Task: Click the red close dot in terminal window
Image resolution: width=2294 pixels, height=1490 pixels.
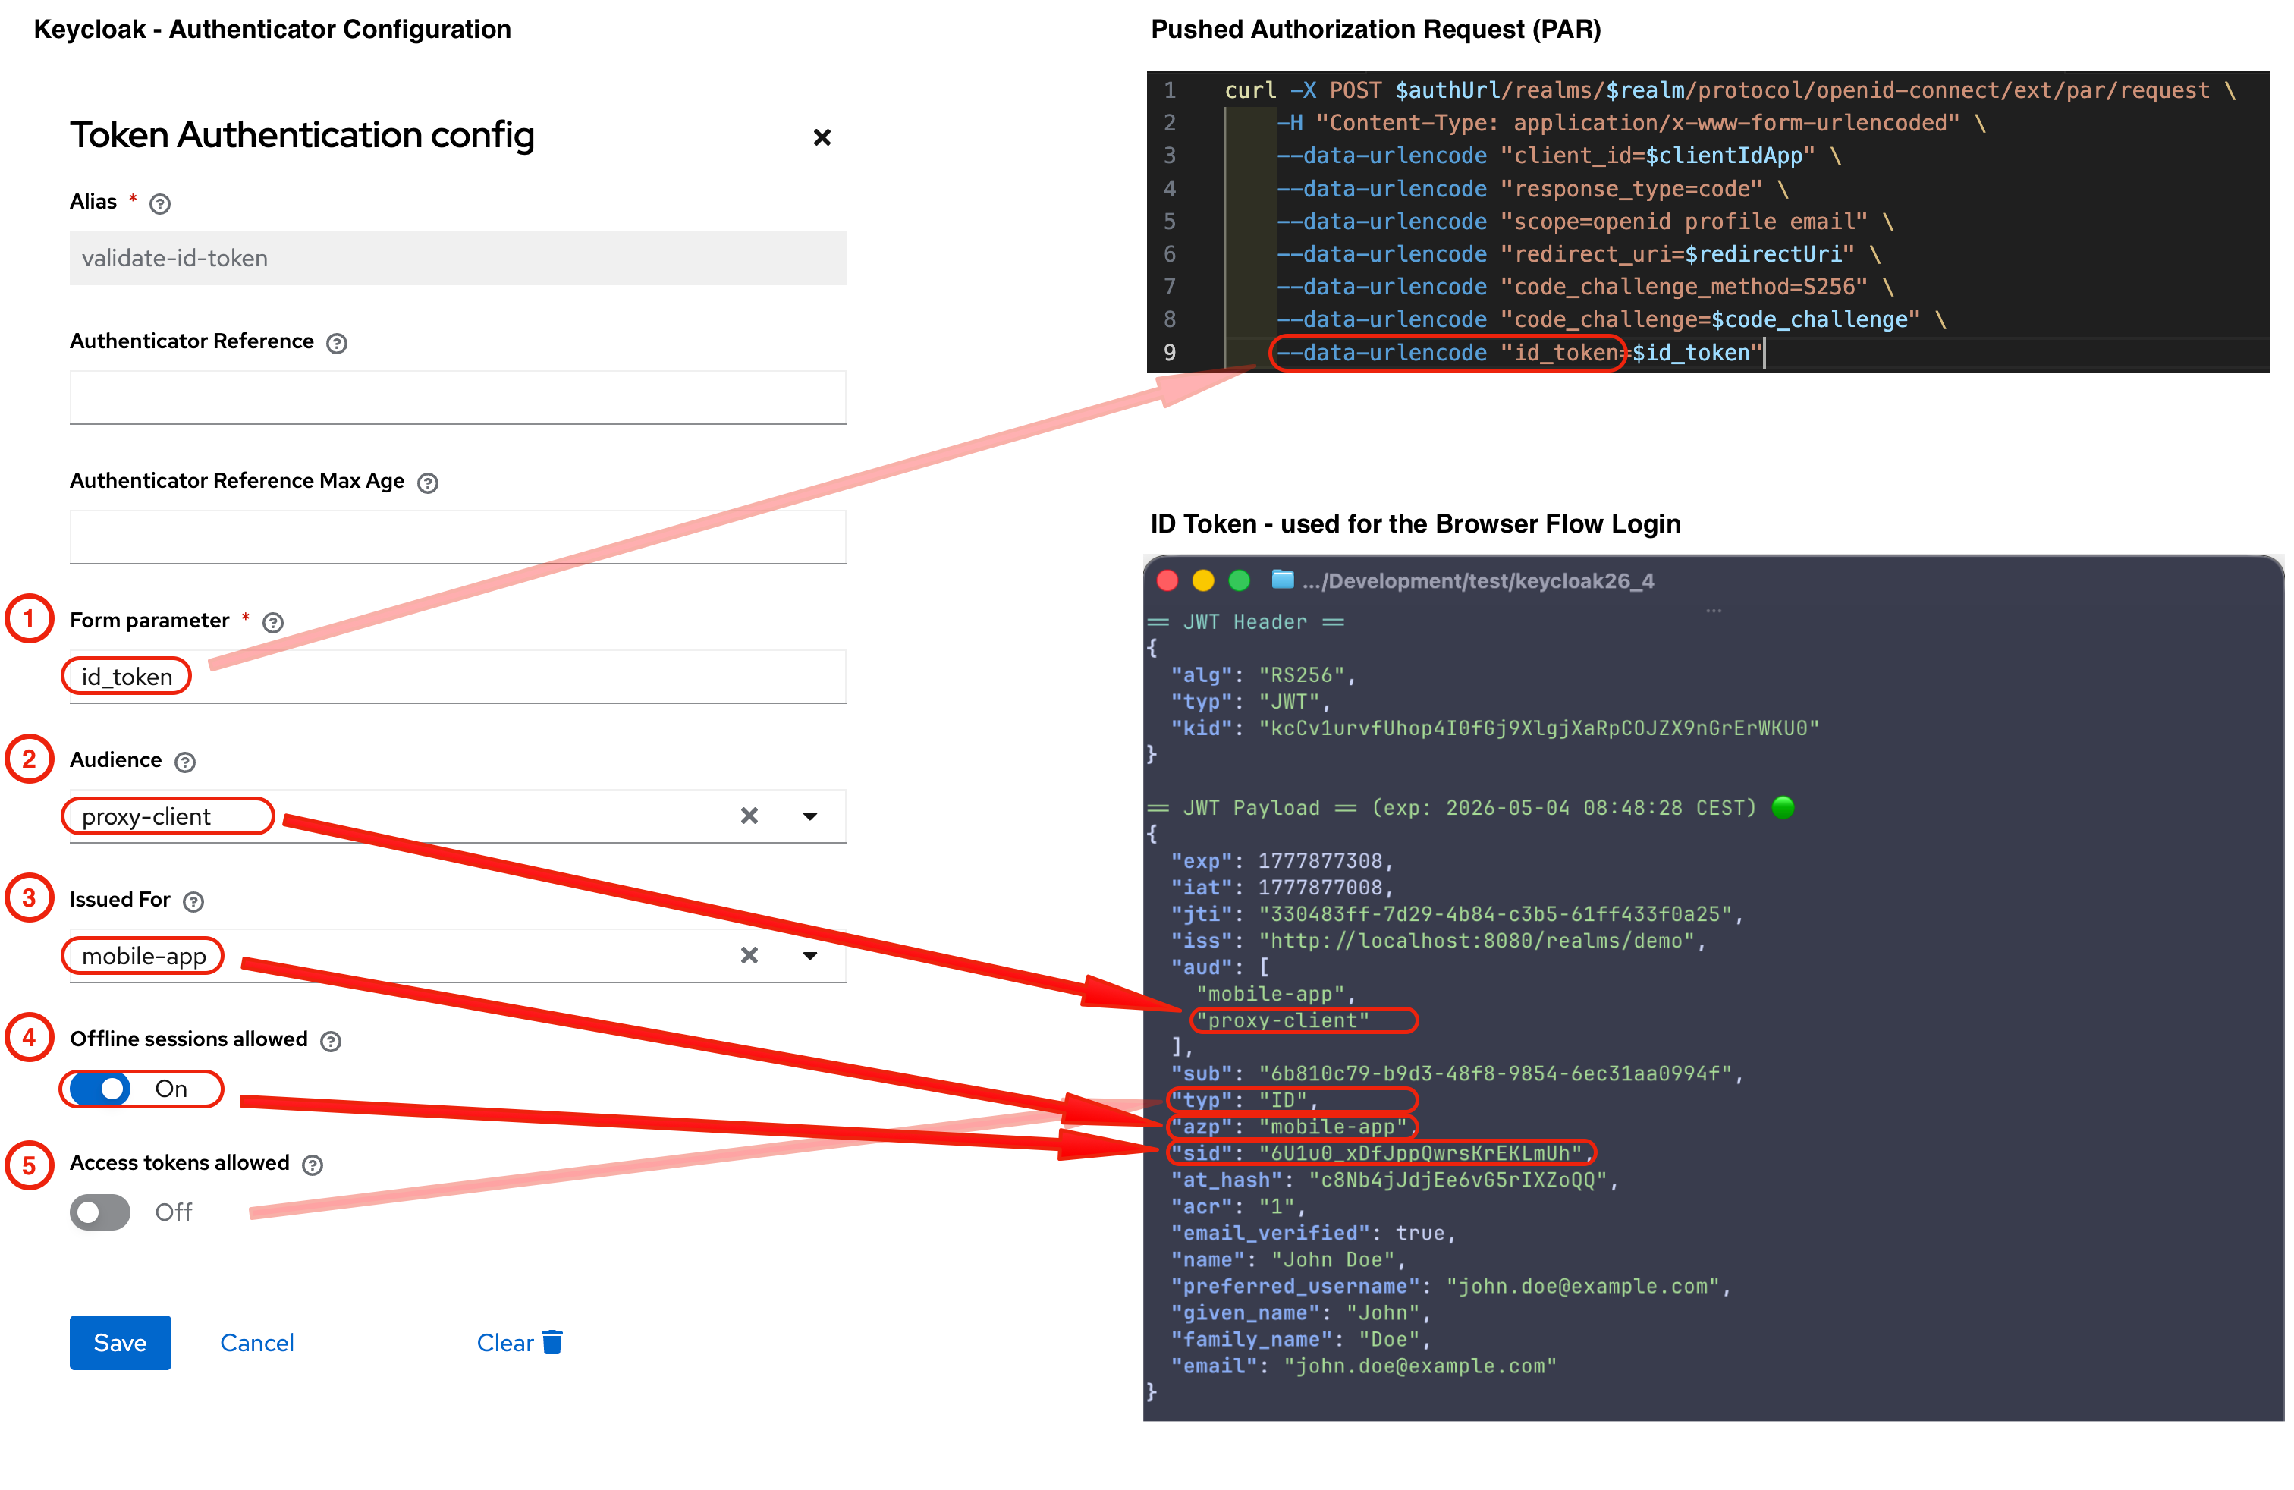Action: pyautogui.click(x=1167, y=580)
